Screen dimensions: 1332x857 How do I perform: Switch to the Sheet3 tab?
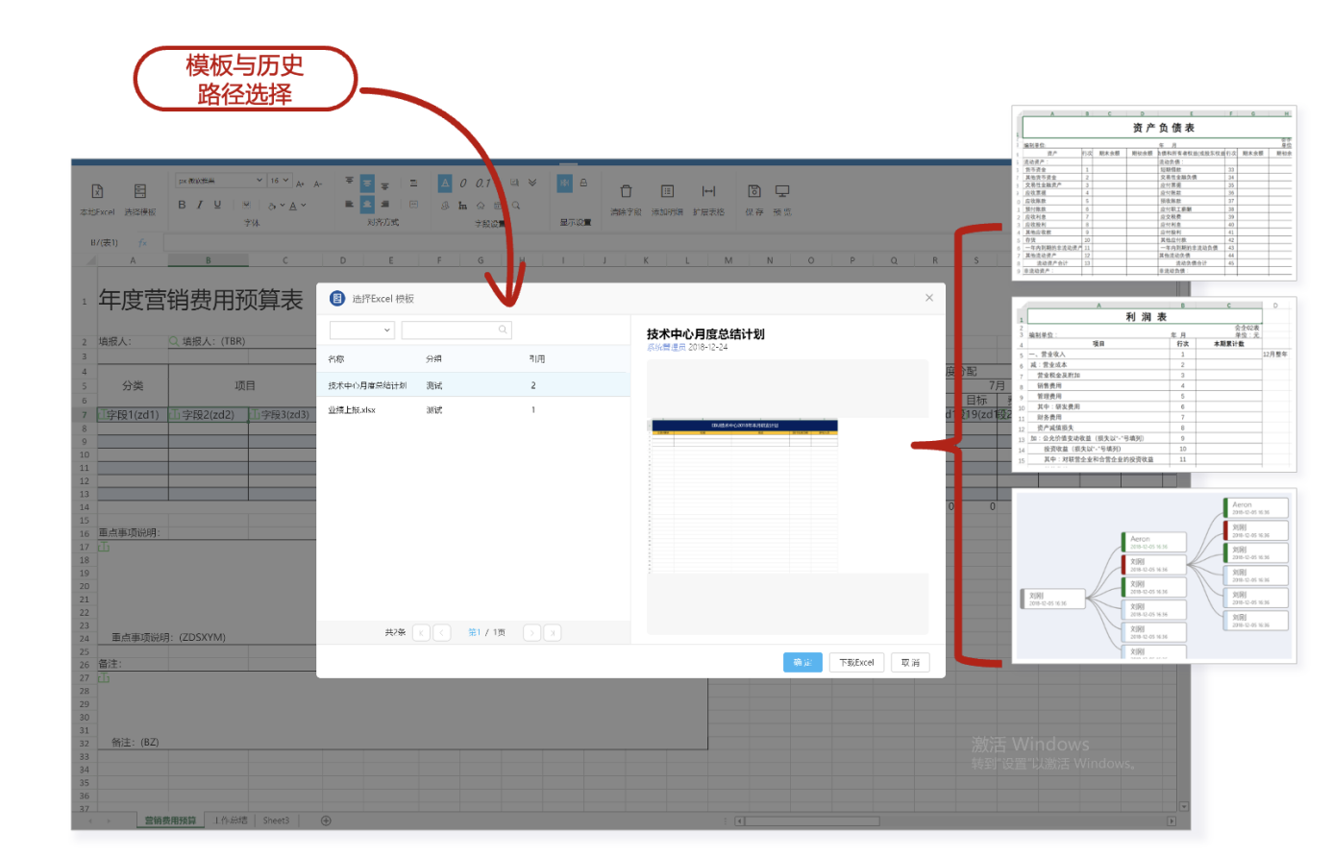pyautogui.click(x=276, y=820)
